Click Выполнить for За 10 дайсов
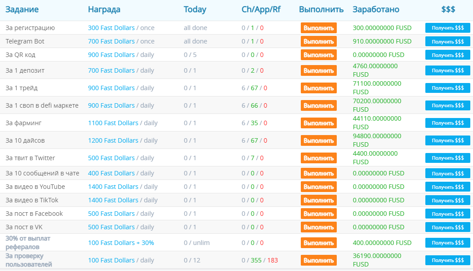This screenshot has height=271, width=473. point(318,140)
